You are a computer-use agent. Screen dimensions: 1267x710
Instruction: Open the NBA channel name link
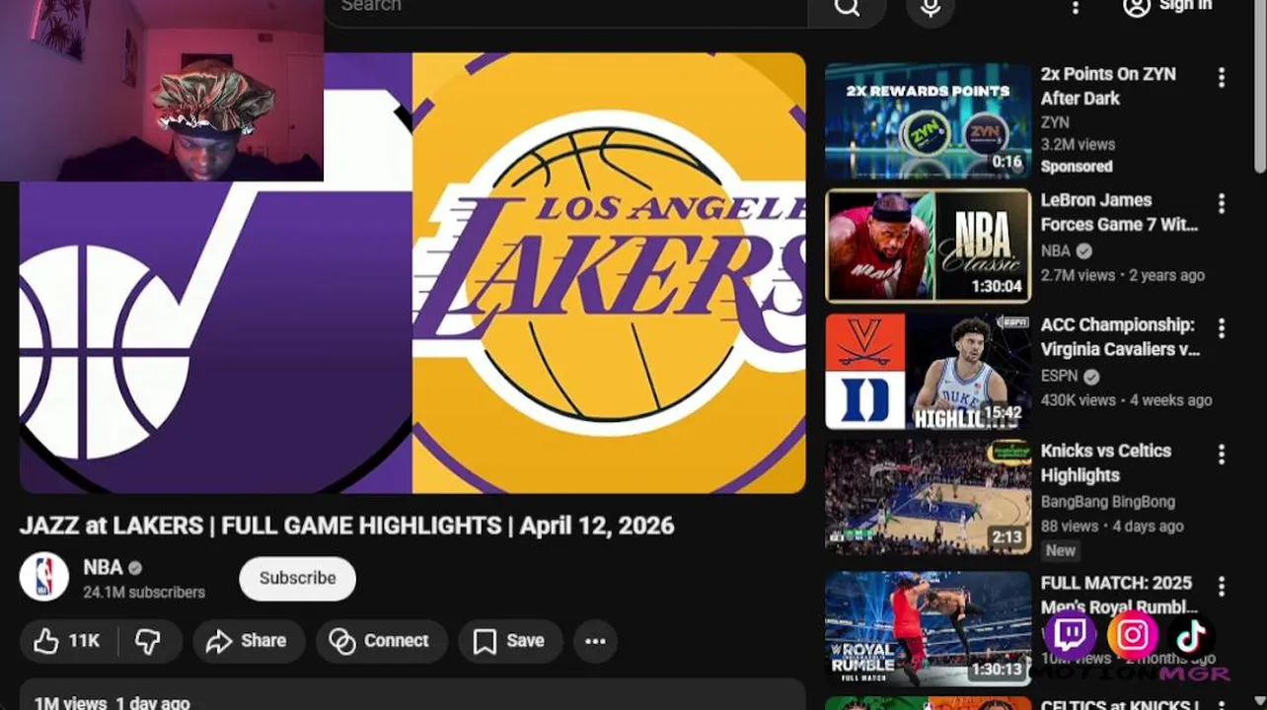(103, 567)
